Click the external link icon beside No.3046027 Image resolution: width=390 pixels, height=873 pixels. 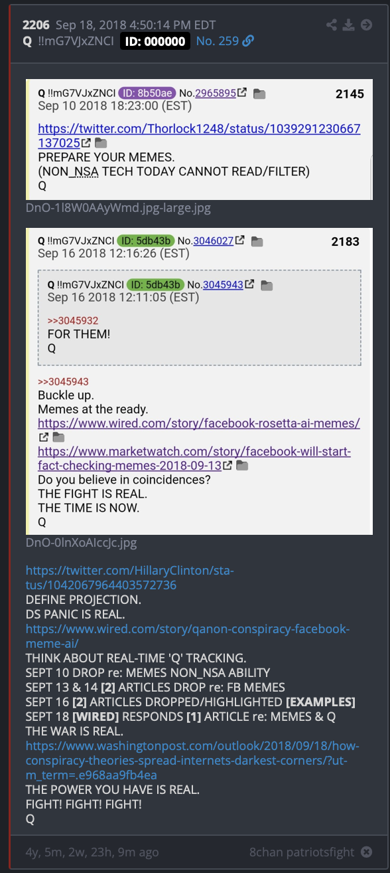point(241,241)
